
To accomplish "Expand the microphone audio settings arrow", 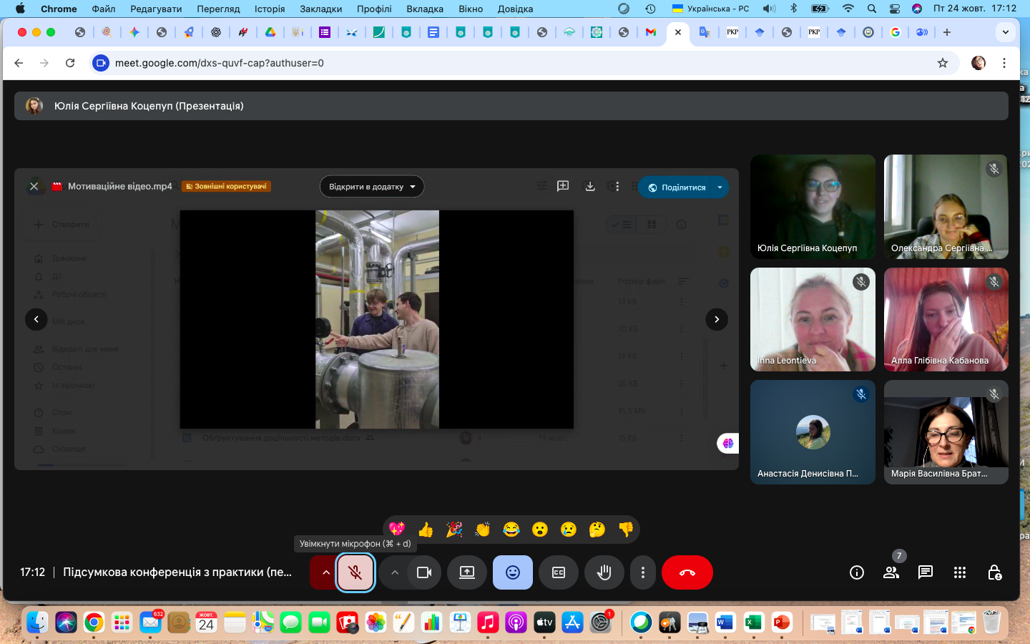I will [x=325, y=572].
